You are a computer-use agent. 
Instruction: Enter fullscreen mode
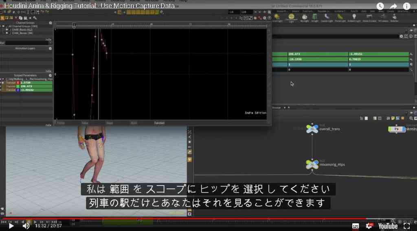click(x=407, y=226)
